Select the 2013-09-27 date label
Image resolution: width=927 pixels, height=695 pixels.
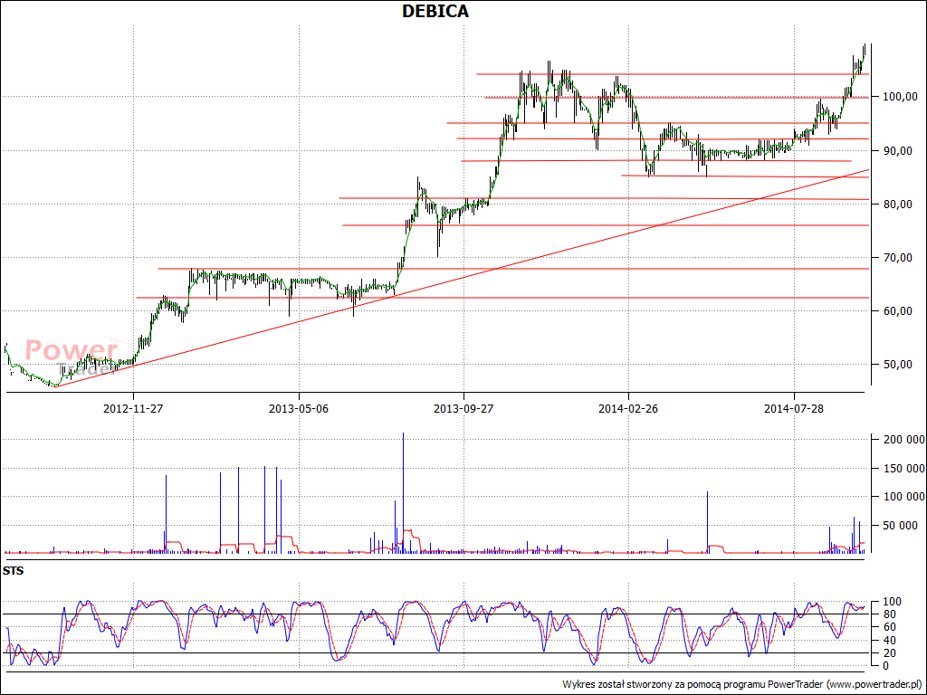[463, 408]
